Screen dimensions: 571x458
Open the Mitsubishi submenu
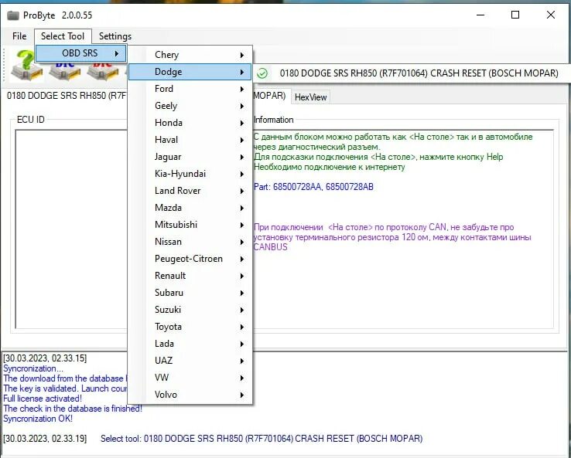[190, 225]
